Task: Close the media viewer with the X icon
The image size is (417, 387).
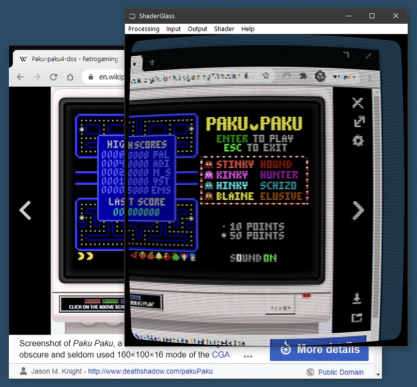Action: [358, 102]
